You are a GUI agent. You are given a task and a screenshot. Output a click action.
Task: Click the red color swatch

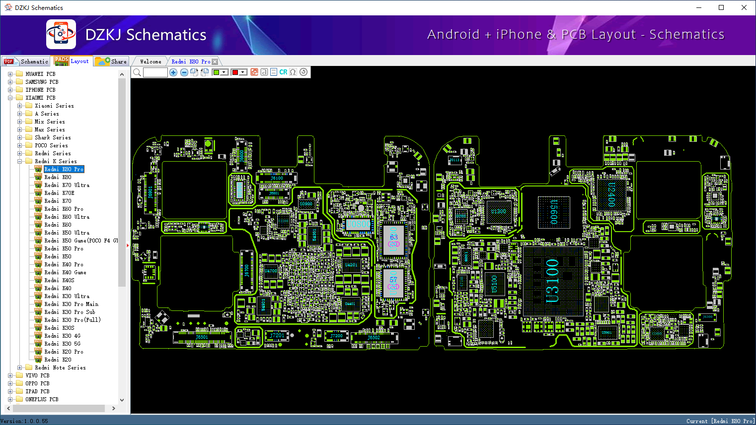(x=235, y=72)
